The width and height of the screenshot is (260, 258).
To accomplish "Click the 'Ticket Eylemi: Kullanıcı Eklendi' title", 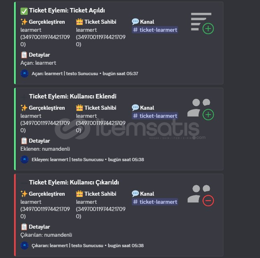I will click(73, 96).
